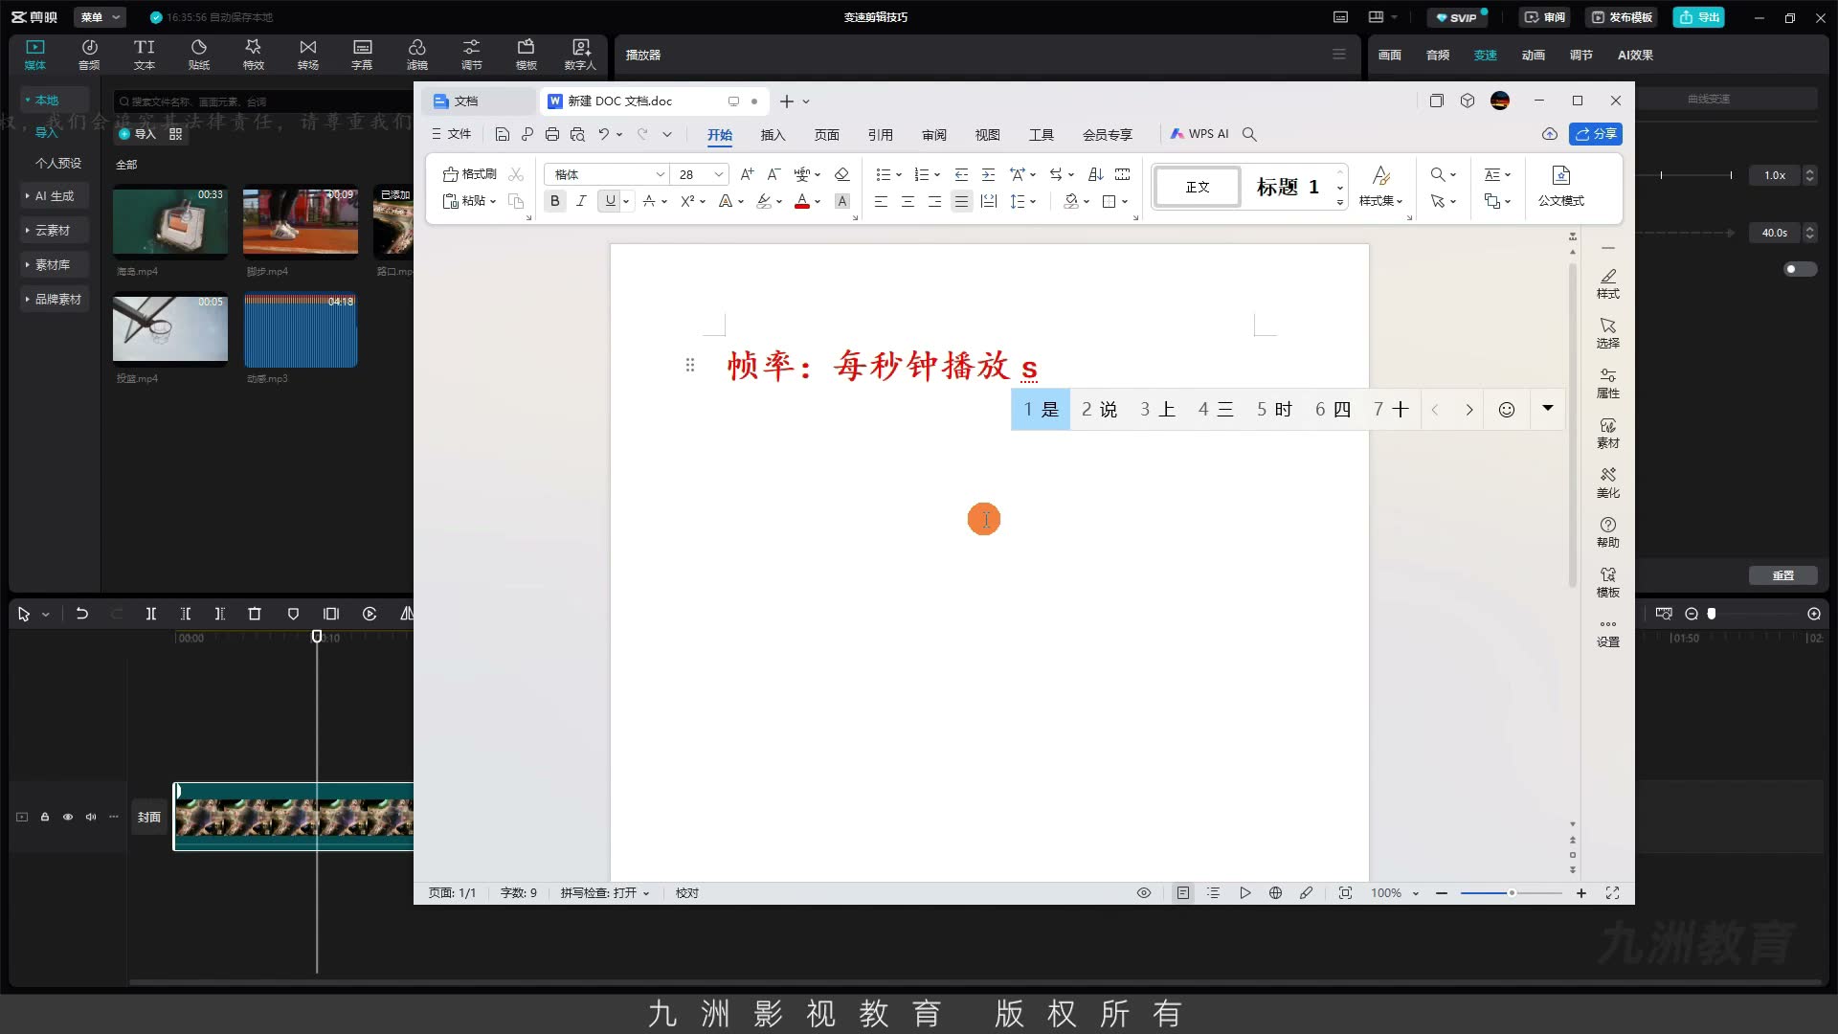Select 转场 tool in 剪映 top toolbar
The image size is (1838, 1034).
click(x=307, y=55)
